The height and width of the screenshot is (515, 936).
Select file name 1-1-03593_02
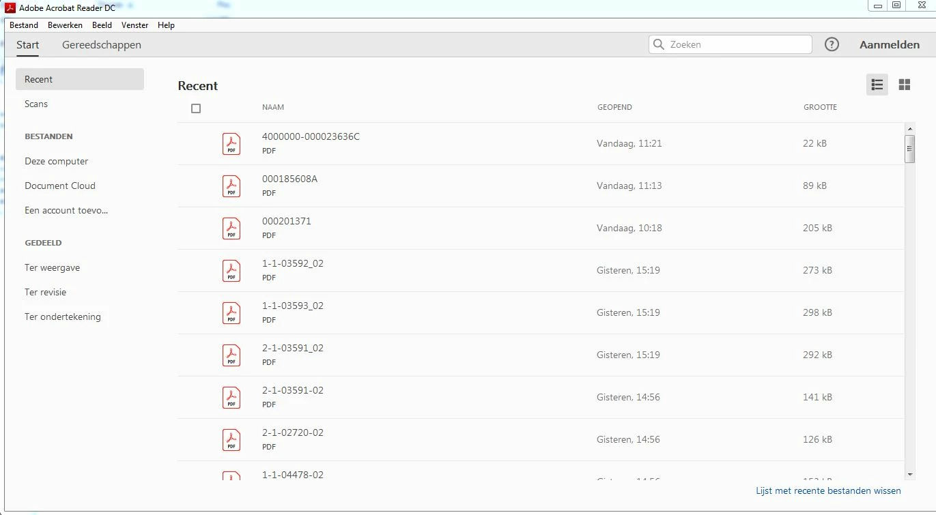293,306
